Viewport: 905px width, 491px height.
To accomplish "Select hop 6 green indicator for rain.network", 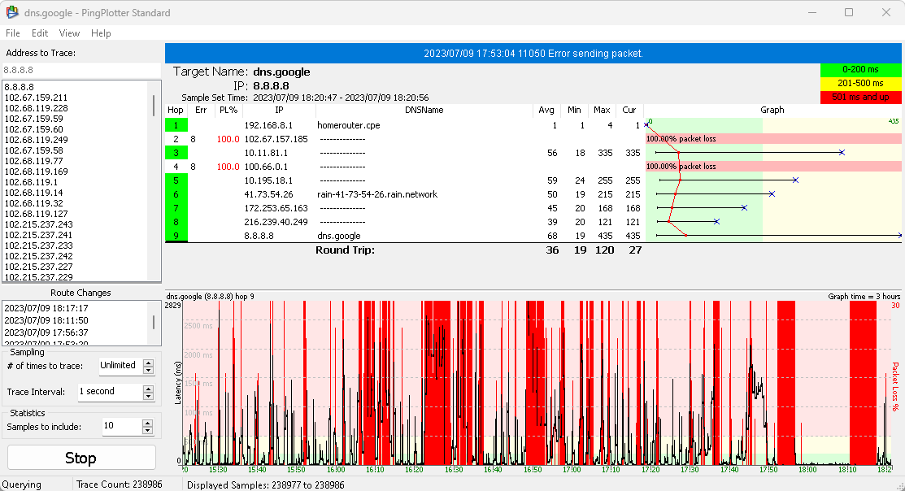I will tap(176, 194).
